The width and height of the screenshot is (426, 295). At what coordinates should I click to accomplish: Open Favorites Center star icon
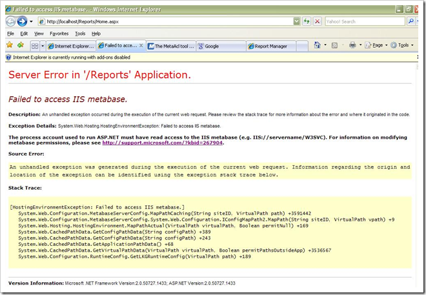point(10,45)
